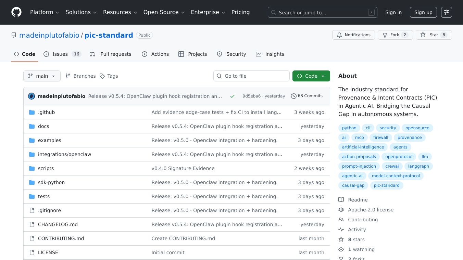This screenshot has width=463, height=260.
Task: Open the Readme via the book icon
Action: point(341,200)
